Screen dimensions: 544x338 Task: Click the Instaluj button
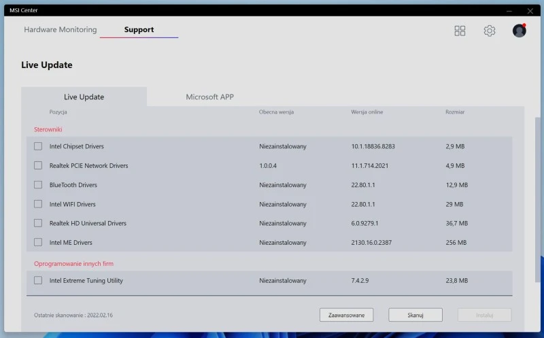pos(484,315)
